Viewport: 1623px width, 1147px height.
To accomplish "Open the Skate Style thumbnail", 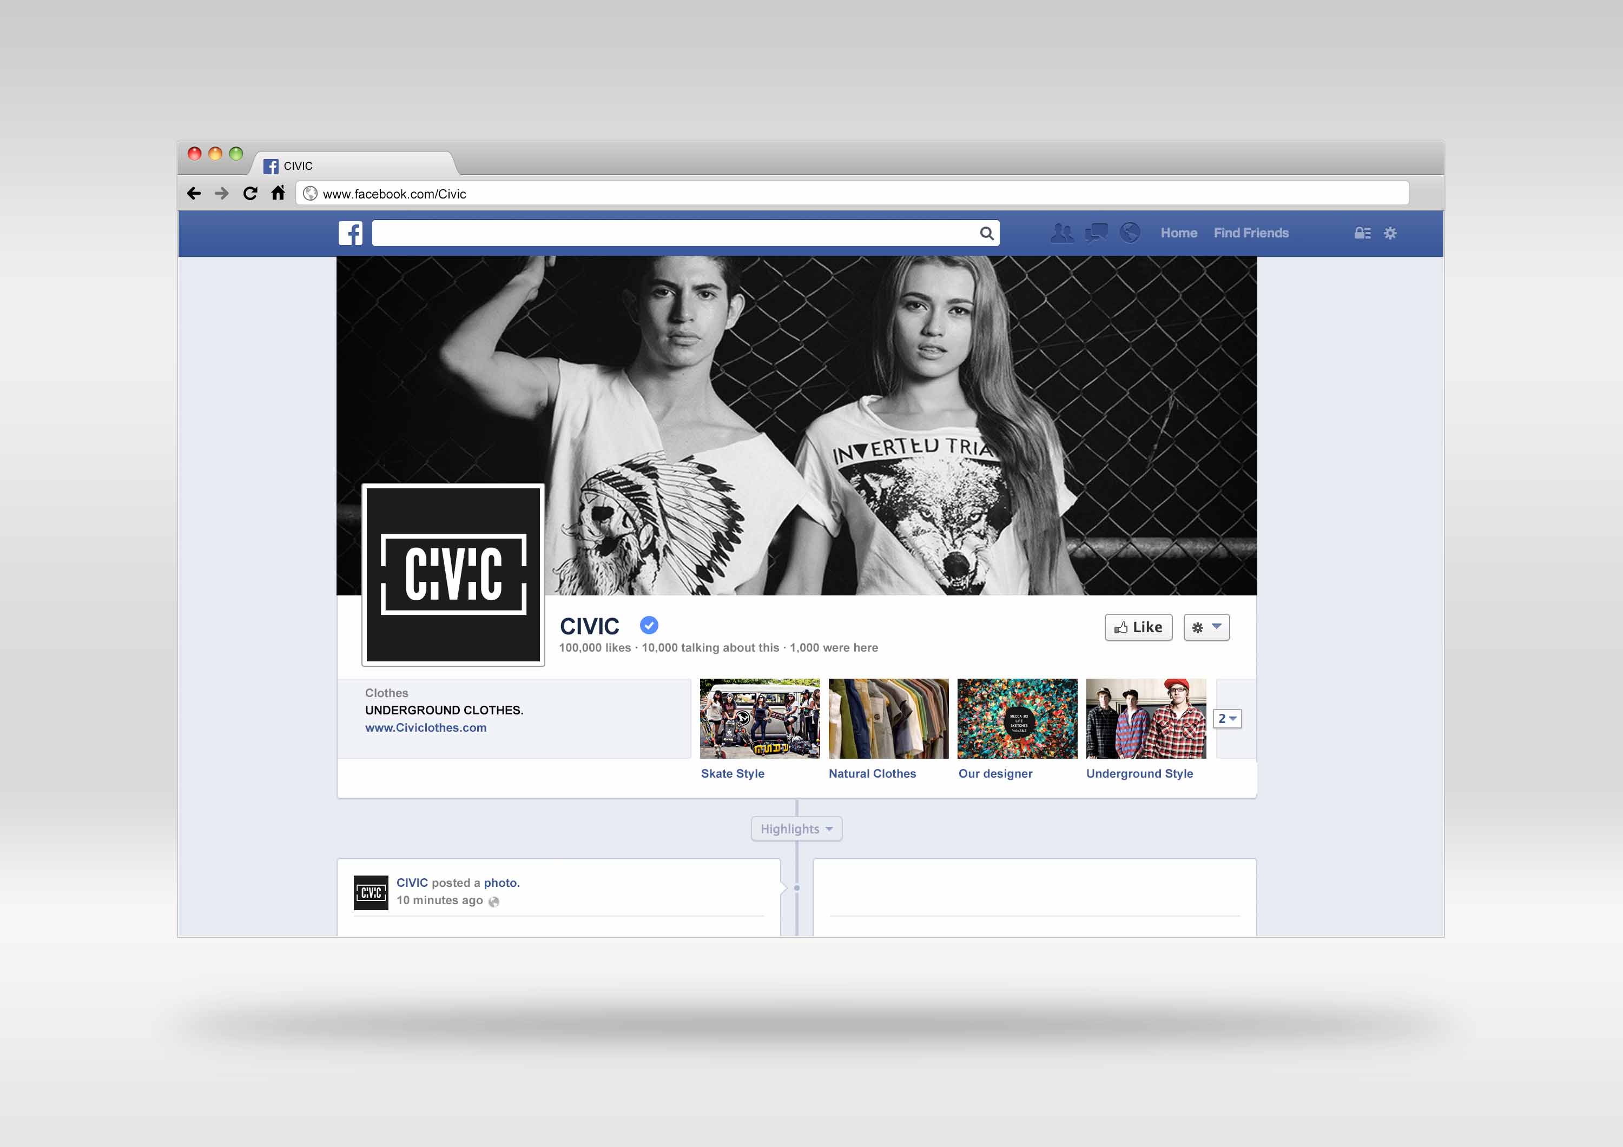I will [x=759, y=719].
